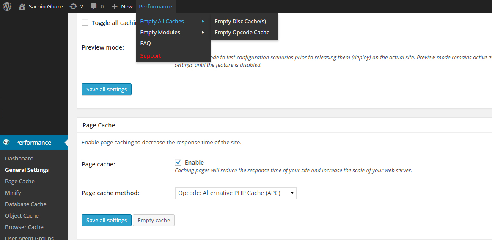Click the red Support menu item
Screen dimensions: 492x240
pos(151,55)
